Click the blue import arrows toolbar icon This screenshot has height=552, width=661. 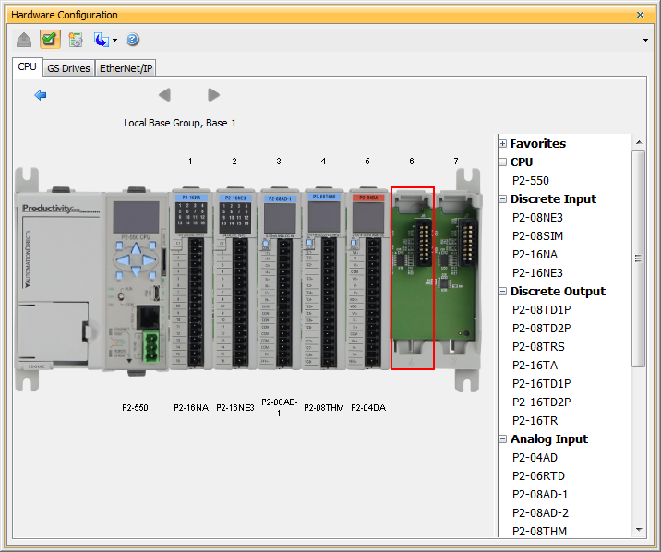point(100,40)
